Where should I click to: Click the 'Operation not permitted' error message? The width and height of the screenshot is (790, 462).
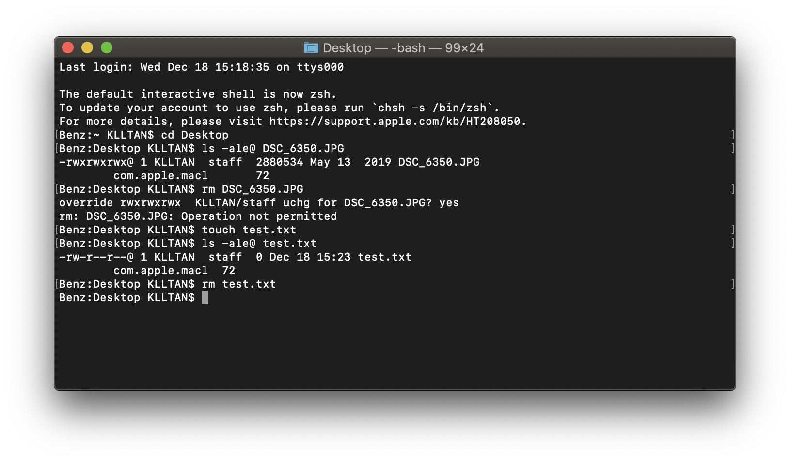click(x=259, y=216)
